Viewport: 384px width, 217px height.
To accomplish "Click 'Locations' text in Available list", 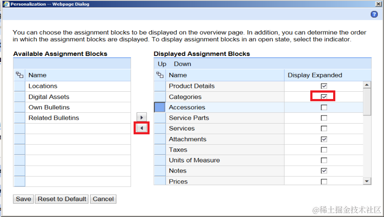I will pos(43,86).
